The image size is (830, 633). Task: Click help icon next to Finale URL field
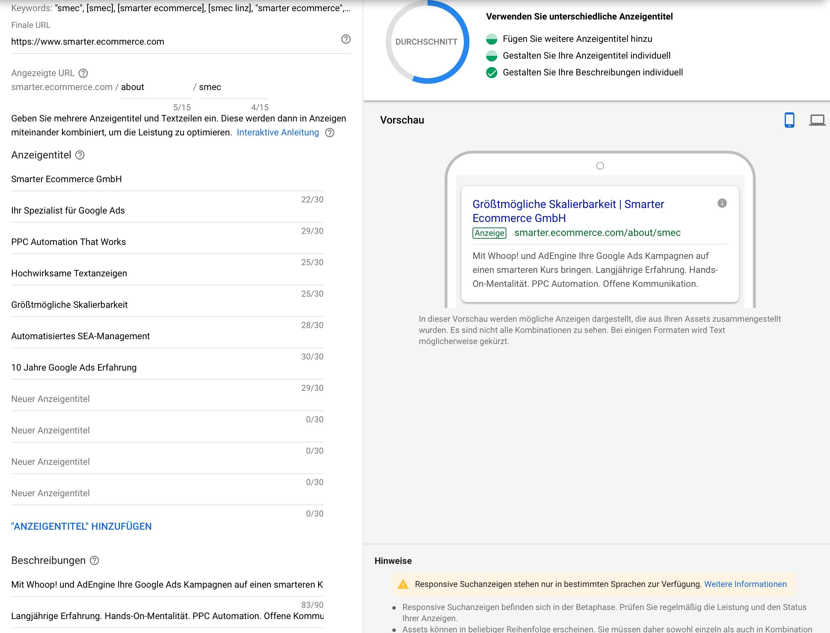(346, 39)
